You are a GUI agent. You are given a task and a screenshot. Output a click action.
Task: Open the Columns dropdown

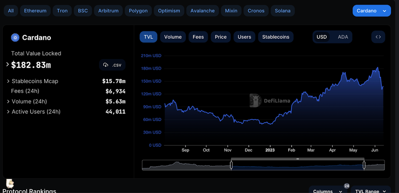(328, 189)
